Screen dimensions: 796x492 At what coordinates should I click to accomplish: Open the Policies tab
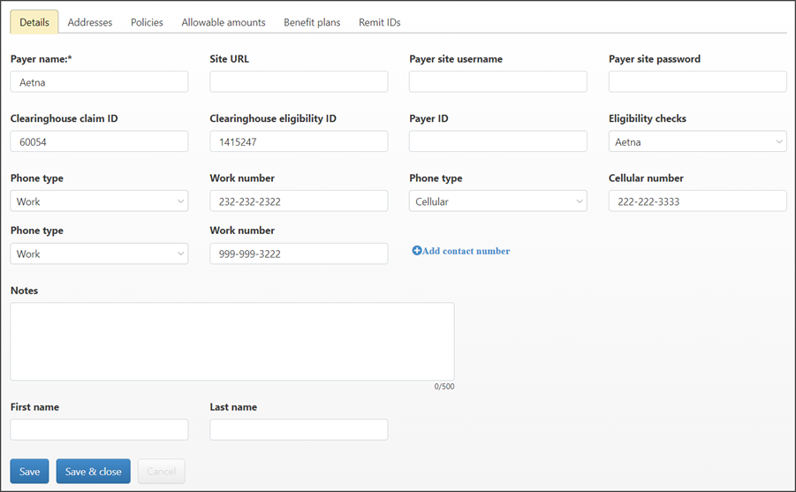point(147,22)
